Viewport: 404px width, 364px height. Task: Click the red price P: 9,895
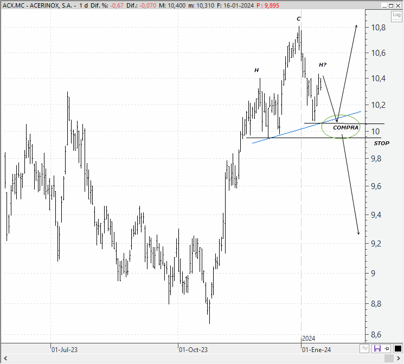click(268, 5)
